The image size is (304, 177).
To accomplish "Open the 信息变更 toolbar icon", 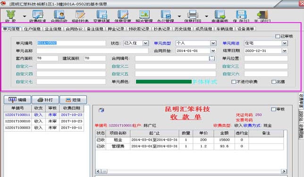I will [x=123, y=16].
